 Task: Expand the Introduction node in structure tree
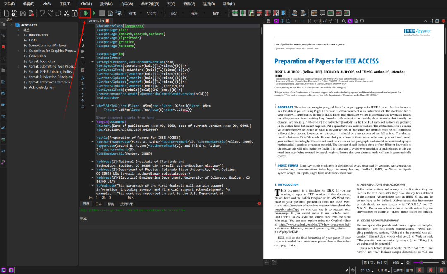tap(19, 35)
